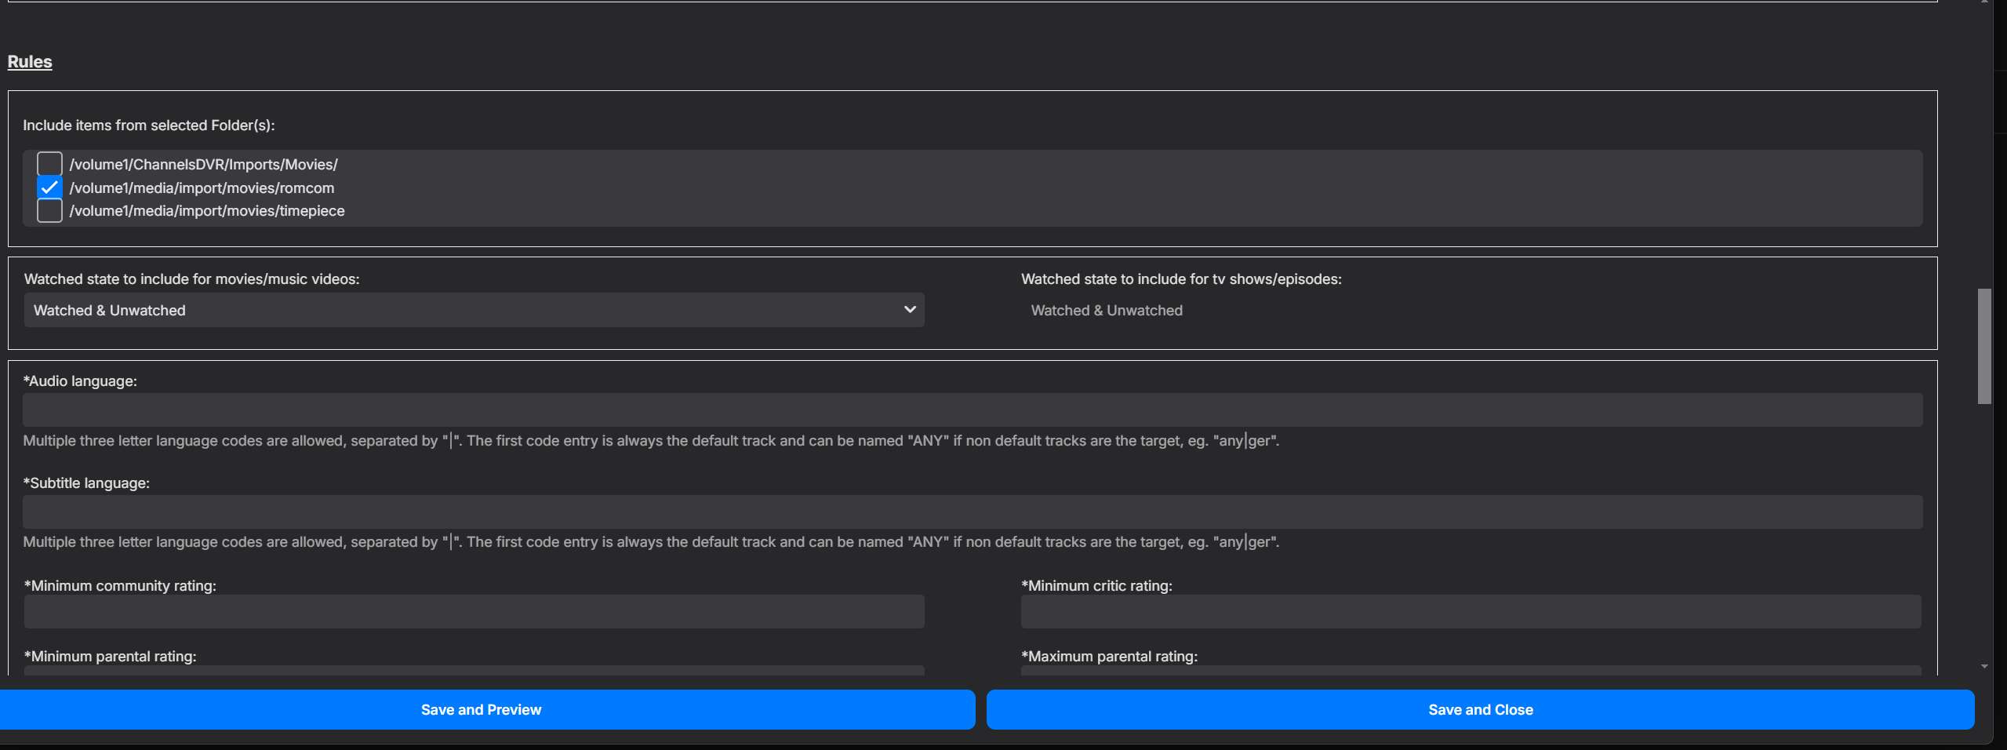This screenshot has height=750, width=2007.
Task: Open the movies/music videos watched state dropdown
Action: tap(474, 310)
